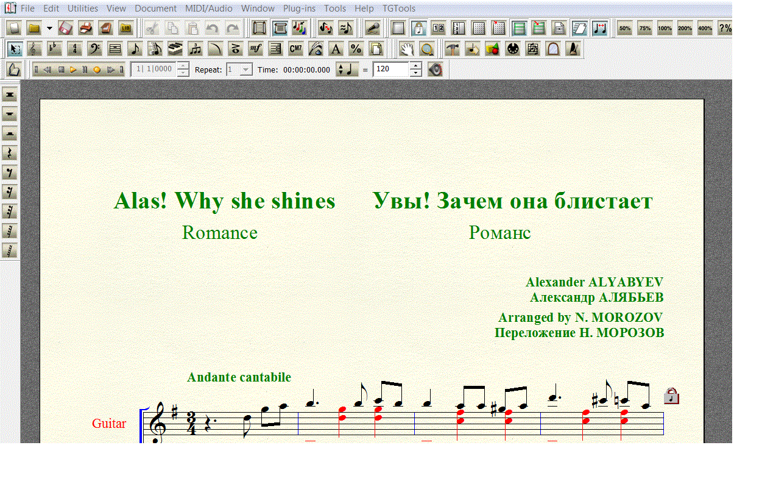Open the MIDI/Audio menu
Viewport: 776px width, 498px height.
click(209, 9)
